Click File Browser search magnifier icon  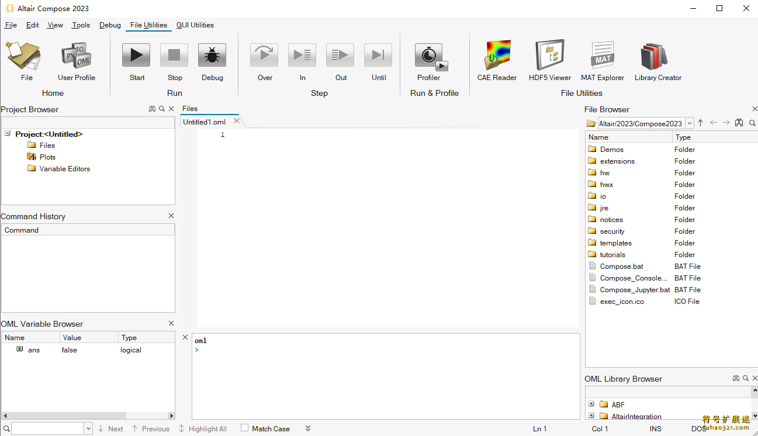[753, 123]
